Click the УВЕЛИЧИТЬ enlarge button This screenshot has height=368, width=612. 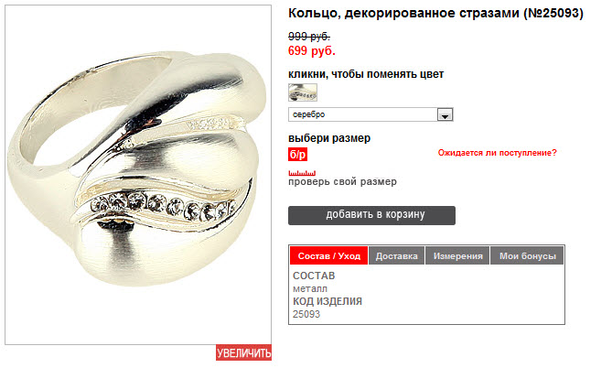[243, 352]
